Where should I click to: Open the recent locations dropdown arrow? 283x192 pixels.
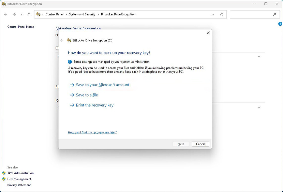pos(21,15)
